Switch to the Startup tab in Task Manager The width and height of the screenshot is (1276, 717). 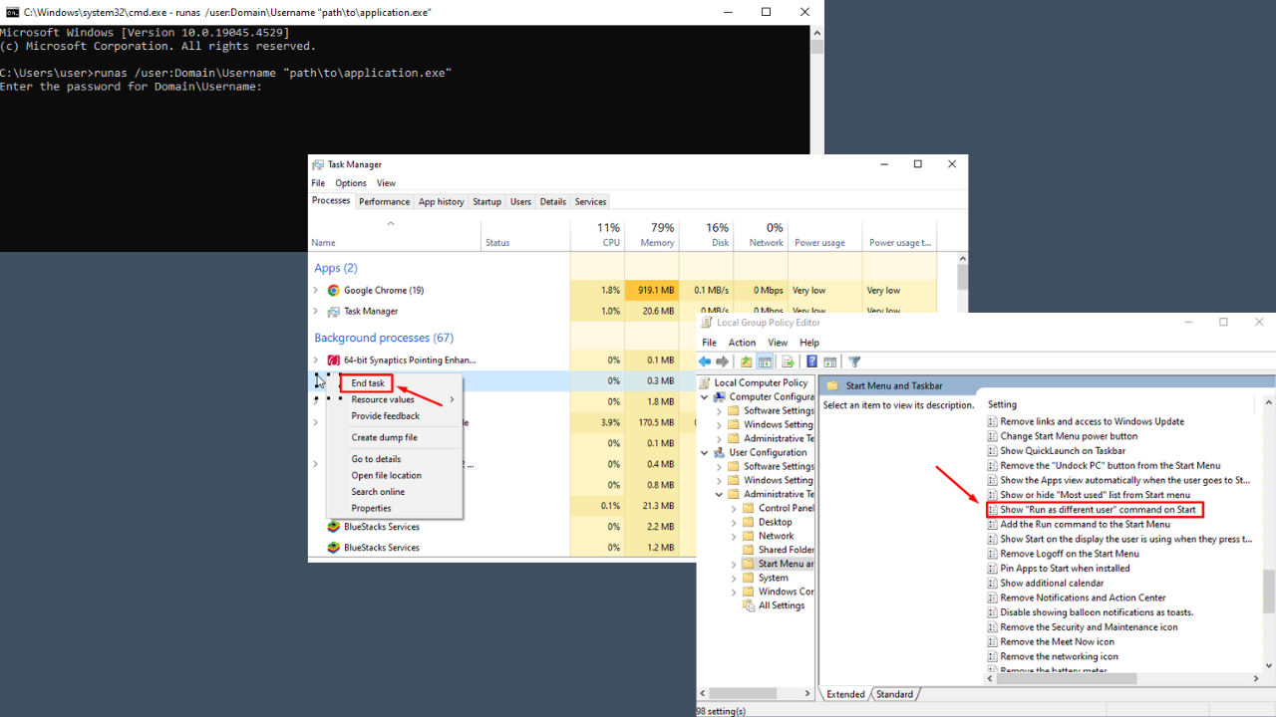(486, 201)
